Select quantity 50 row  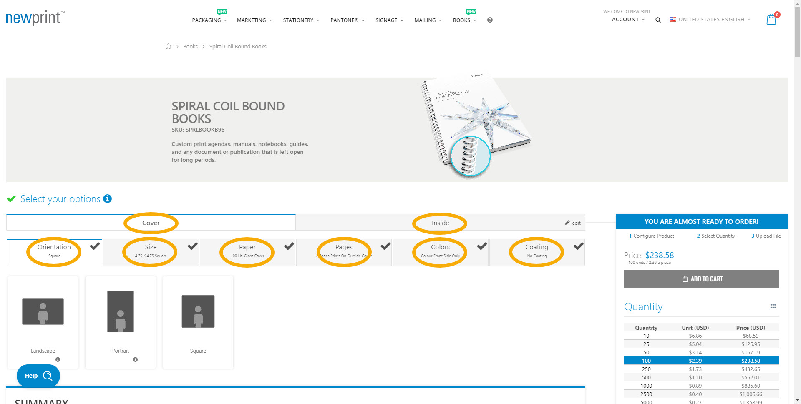[701, 352]
